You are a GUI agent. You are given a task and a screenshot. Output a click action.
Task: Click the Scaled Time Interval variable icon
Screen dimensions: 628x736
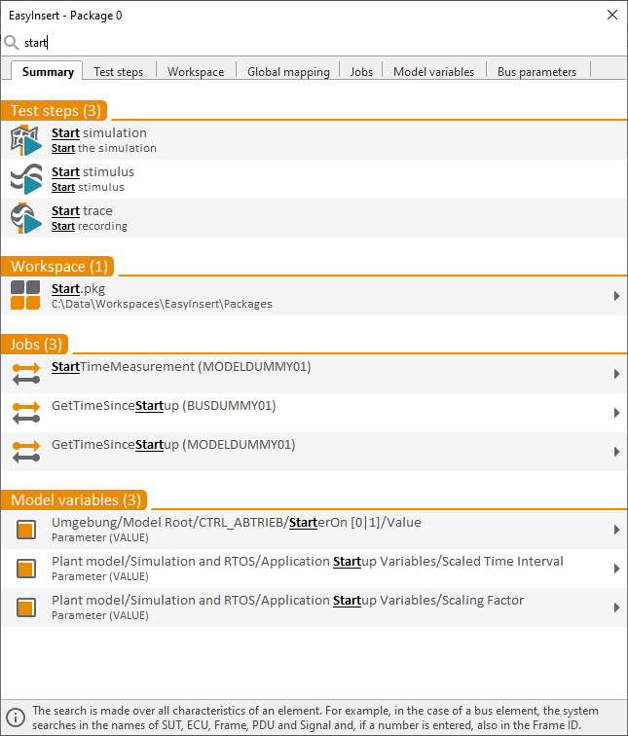[x=26, y=569]
